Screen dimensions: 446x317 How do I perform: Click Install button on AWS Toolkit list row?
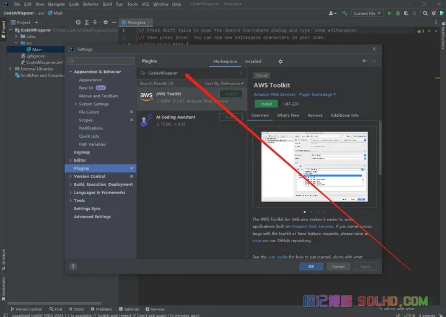pos(230,94)
